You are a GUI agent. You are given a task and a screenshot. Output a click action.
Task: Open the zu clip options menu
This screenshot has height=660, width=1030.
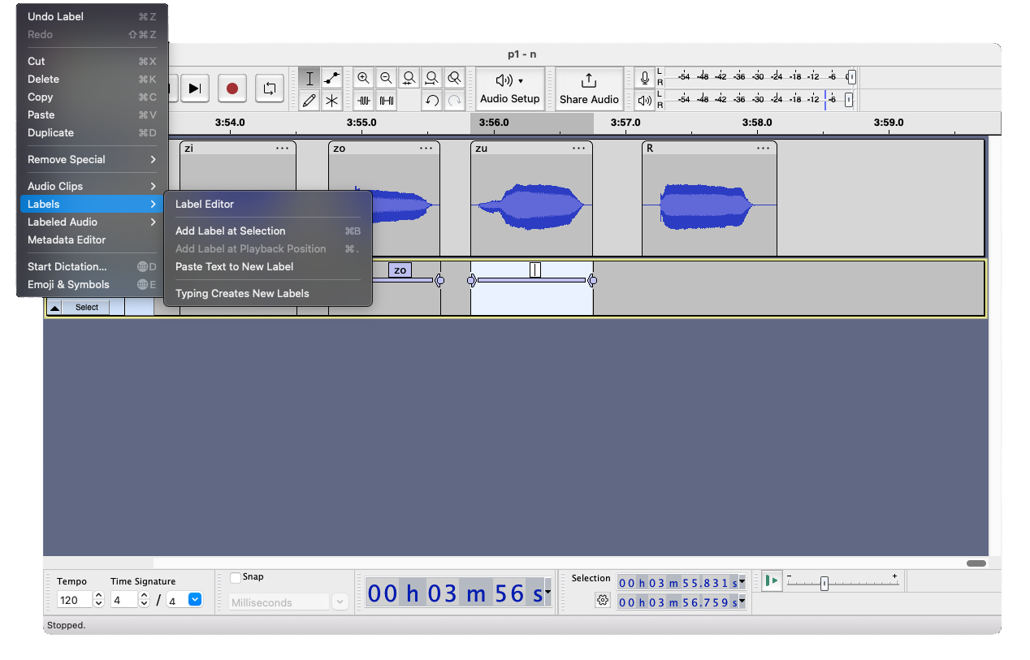578,149
